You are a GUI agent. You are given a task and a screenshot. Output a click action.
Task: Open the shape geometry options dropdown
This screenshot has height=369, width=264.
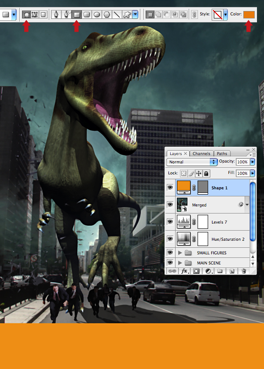(x=135, y=14)
